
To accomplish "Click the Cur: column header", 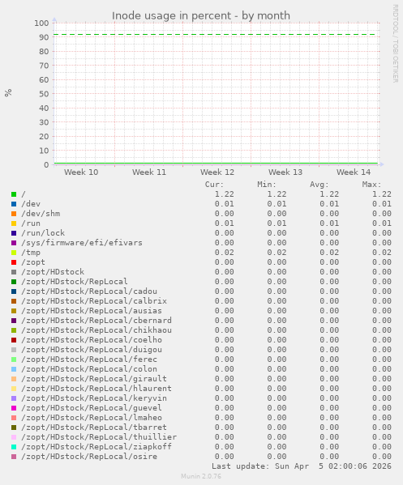I will (x=214, y=185).
